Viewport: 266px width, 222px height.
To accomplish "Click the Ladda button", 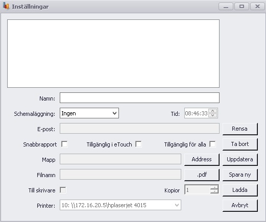I will [x=240, y=190].
